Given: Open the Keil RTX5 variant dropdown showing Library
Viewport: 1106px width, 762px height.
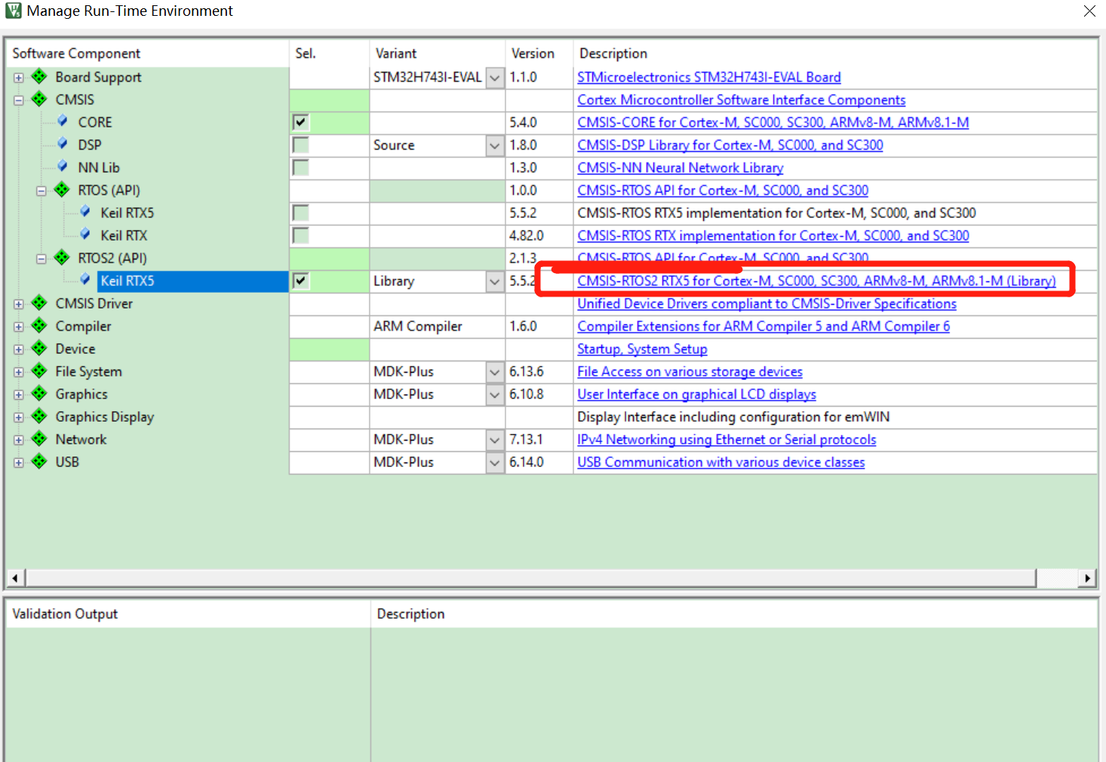Looking at the screenshot, I should coord(494,281).
